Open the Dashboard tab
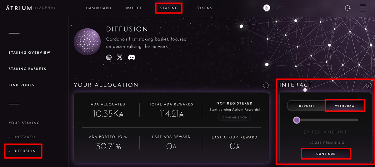Image resolution: width=375 pixels, height=167 pixels. click(x=98, y=8)
